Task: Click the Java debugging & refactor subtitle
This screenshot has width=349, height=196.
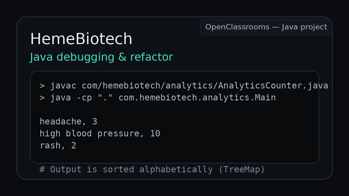Action: coord(101,57)
